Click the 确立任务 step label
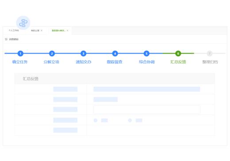The width and height of the screenshot is (230, 161). point(20,62)
